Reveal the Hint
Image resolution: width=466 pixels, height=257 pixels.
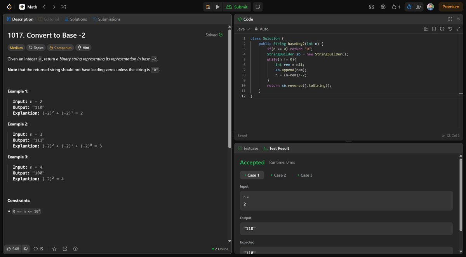83,48
